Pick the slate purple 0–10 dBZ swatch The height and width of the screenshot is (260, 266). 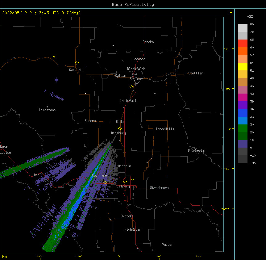(x=243, y=144)
